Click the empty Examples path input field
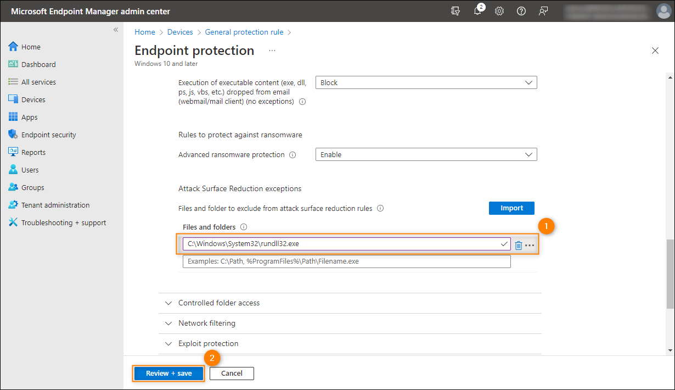This screenshot has height=390, width=675. pos(347,261)
